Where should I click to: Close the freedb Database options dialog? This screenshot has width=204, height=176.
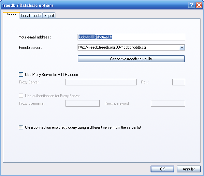pyautogui.click(x=199, y=5)
